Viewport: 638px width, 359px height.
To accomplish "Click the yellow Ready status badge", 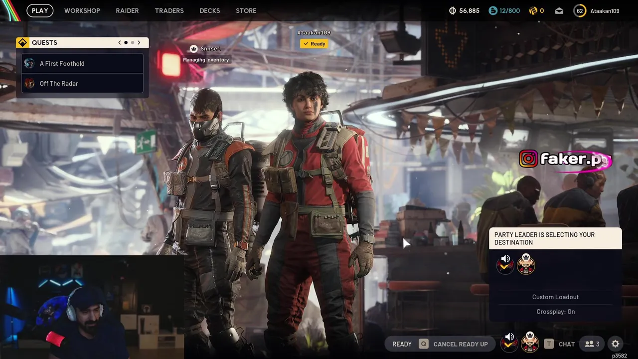I will tap(314, 43).
